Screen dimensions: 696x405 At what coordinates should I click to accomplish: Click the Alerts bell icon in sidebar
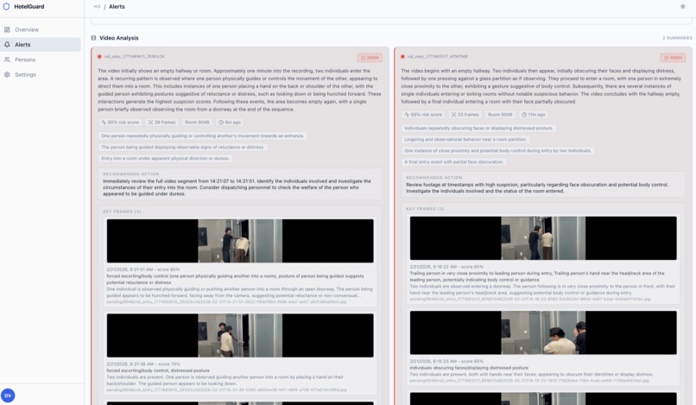pyautogui.click(x=7, y=44)
